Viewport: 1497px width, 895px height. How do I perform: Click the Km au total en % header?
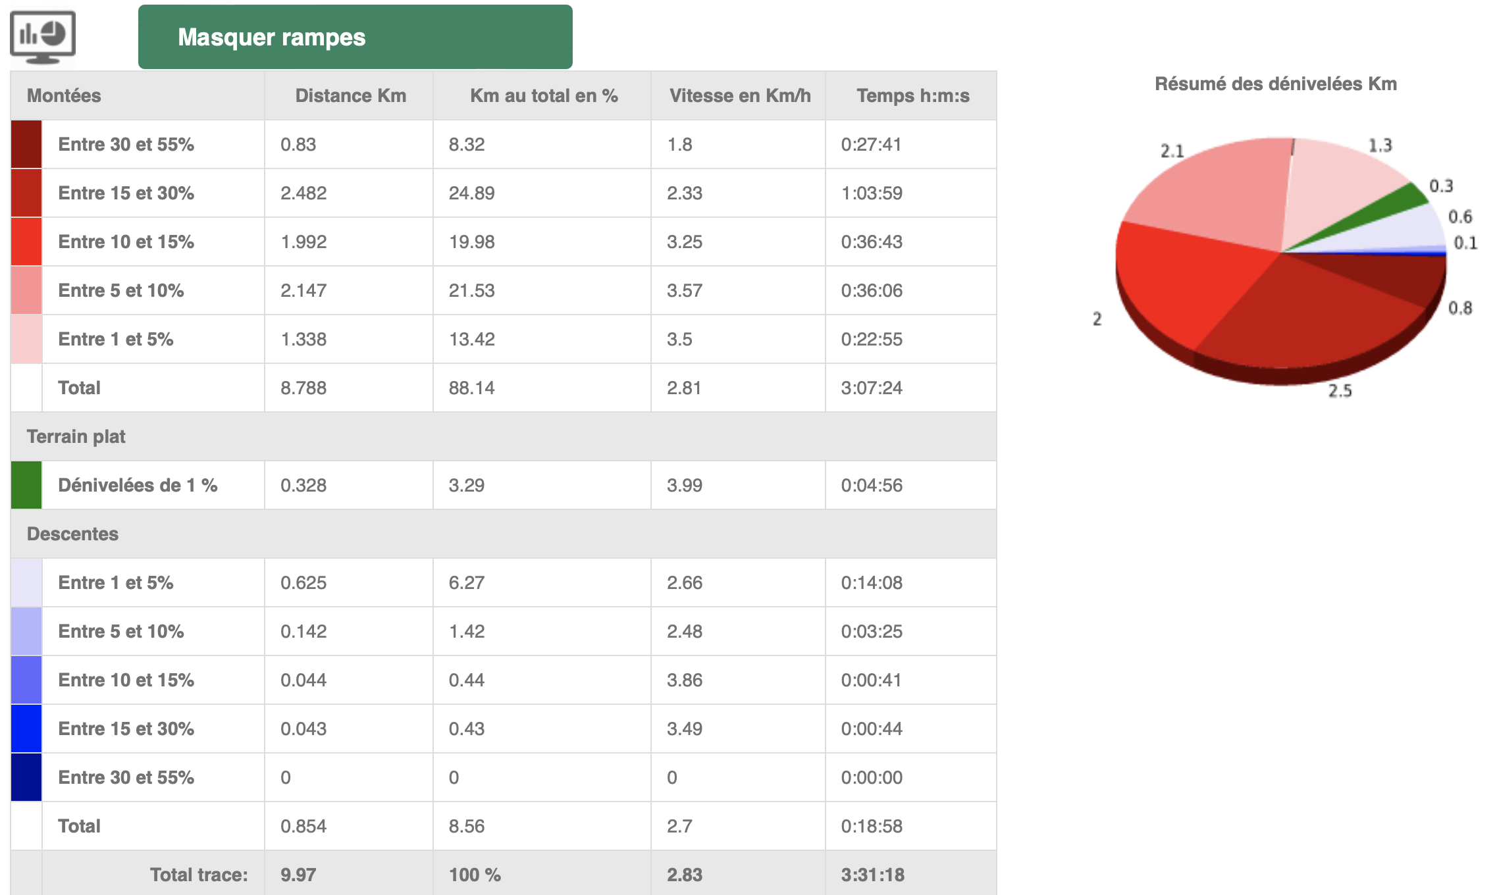[543, 96]
